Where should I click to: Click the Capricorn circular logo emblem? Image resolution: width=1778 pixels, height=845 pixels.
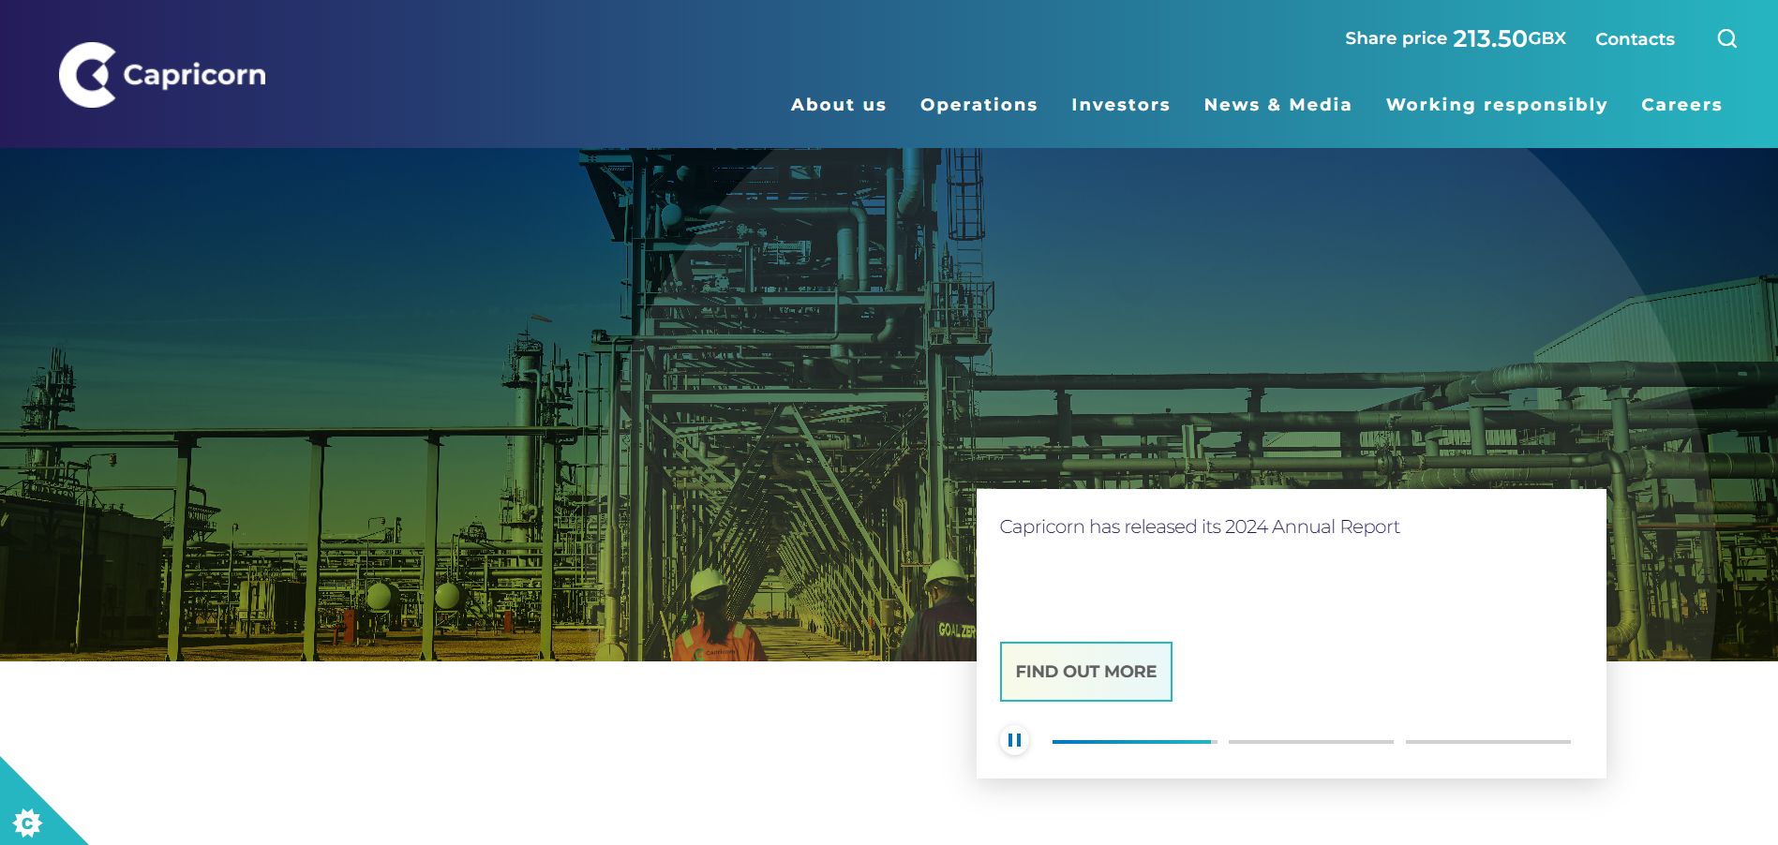87,75
